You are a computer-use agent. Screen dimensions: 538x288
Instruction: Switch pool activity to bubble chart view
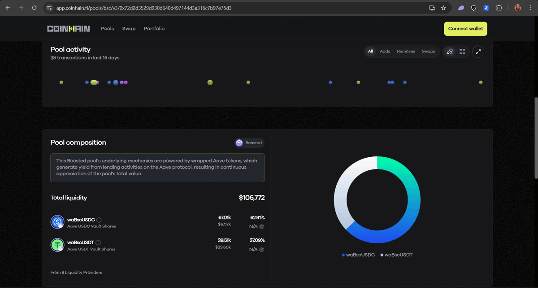[450, 52]
